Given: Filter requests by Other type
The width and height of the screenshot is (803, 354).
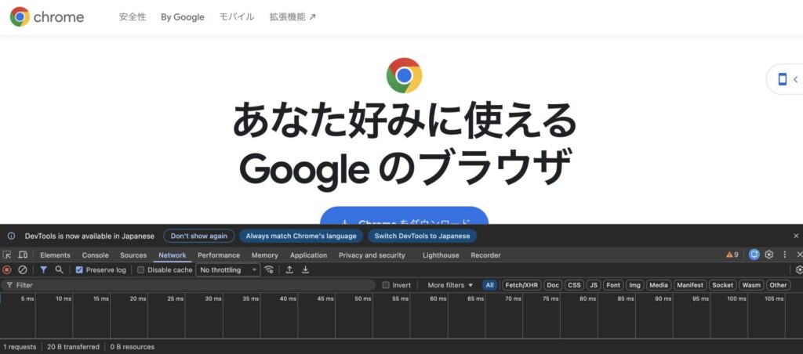Looking at the screenshot, I should coord(778,285).
